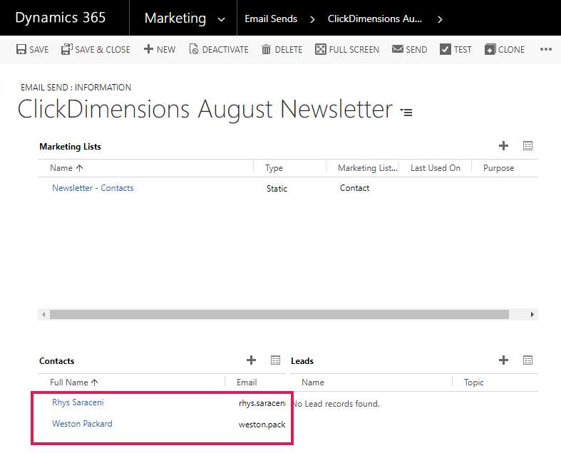Screen dimensions: 561x453
Task: Add a lead with plus icon
Action: tap(503, 360)
